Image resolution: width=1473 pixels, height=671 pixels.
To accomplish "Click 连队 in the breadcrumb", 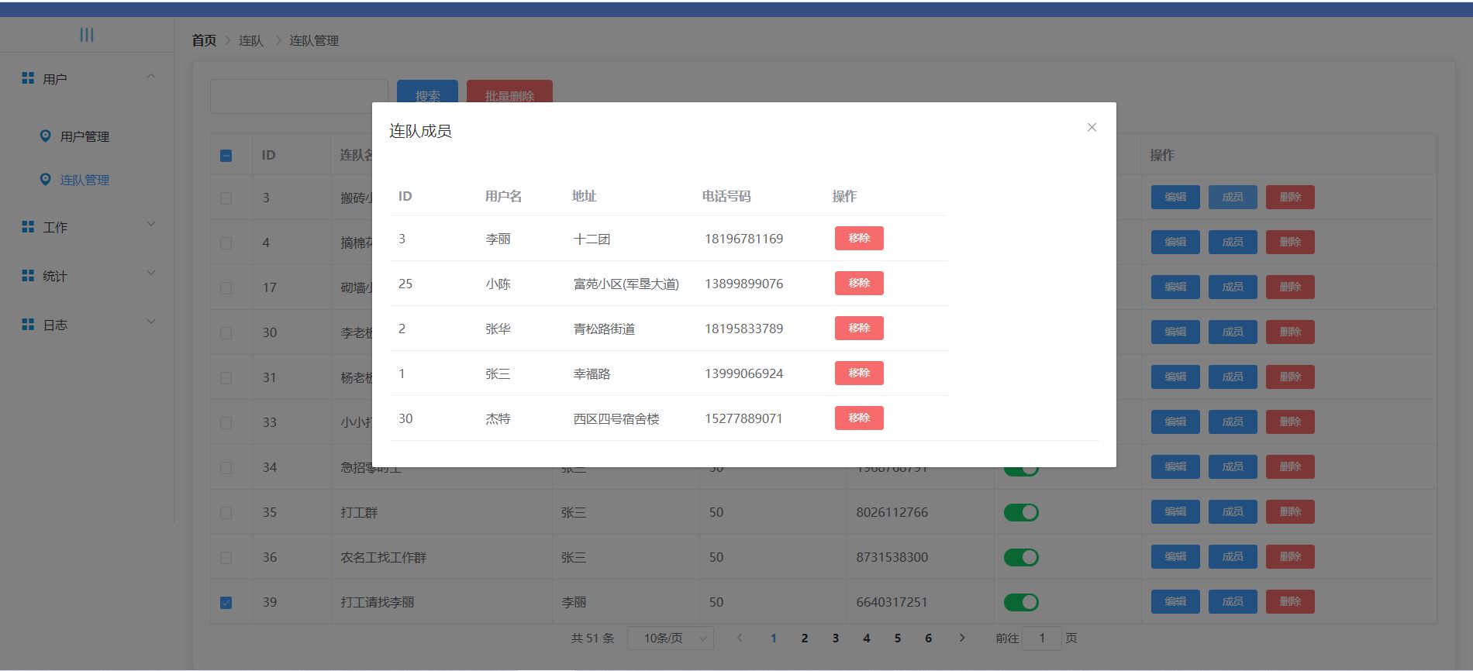I will point(250,40).
